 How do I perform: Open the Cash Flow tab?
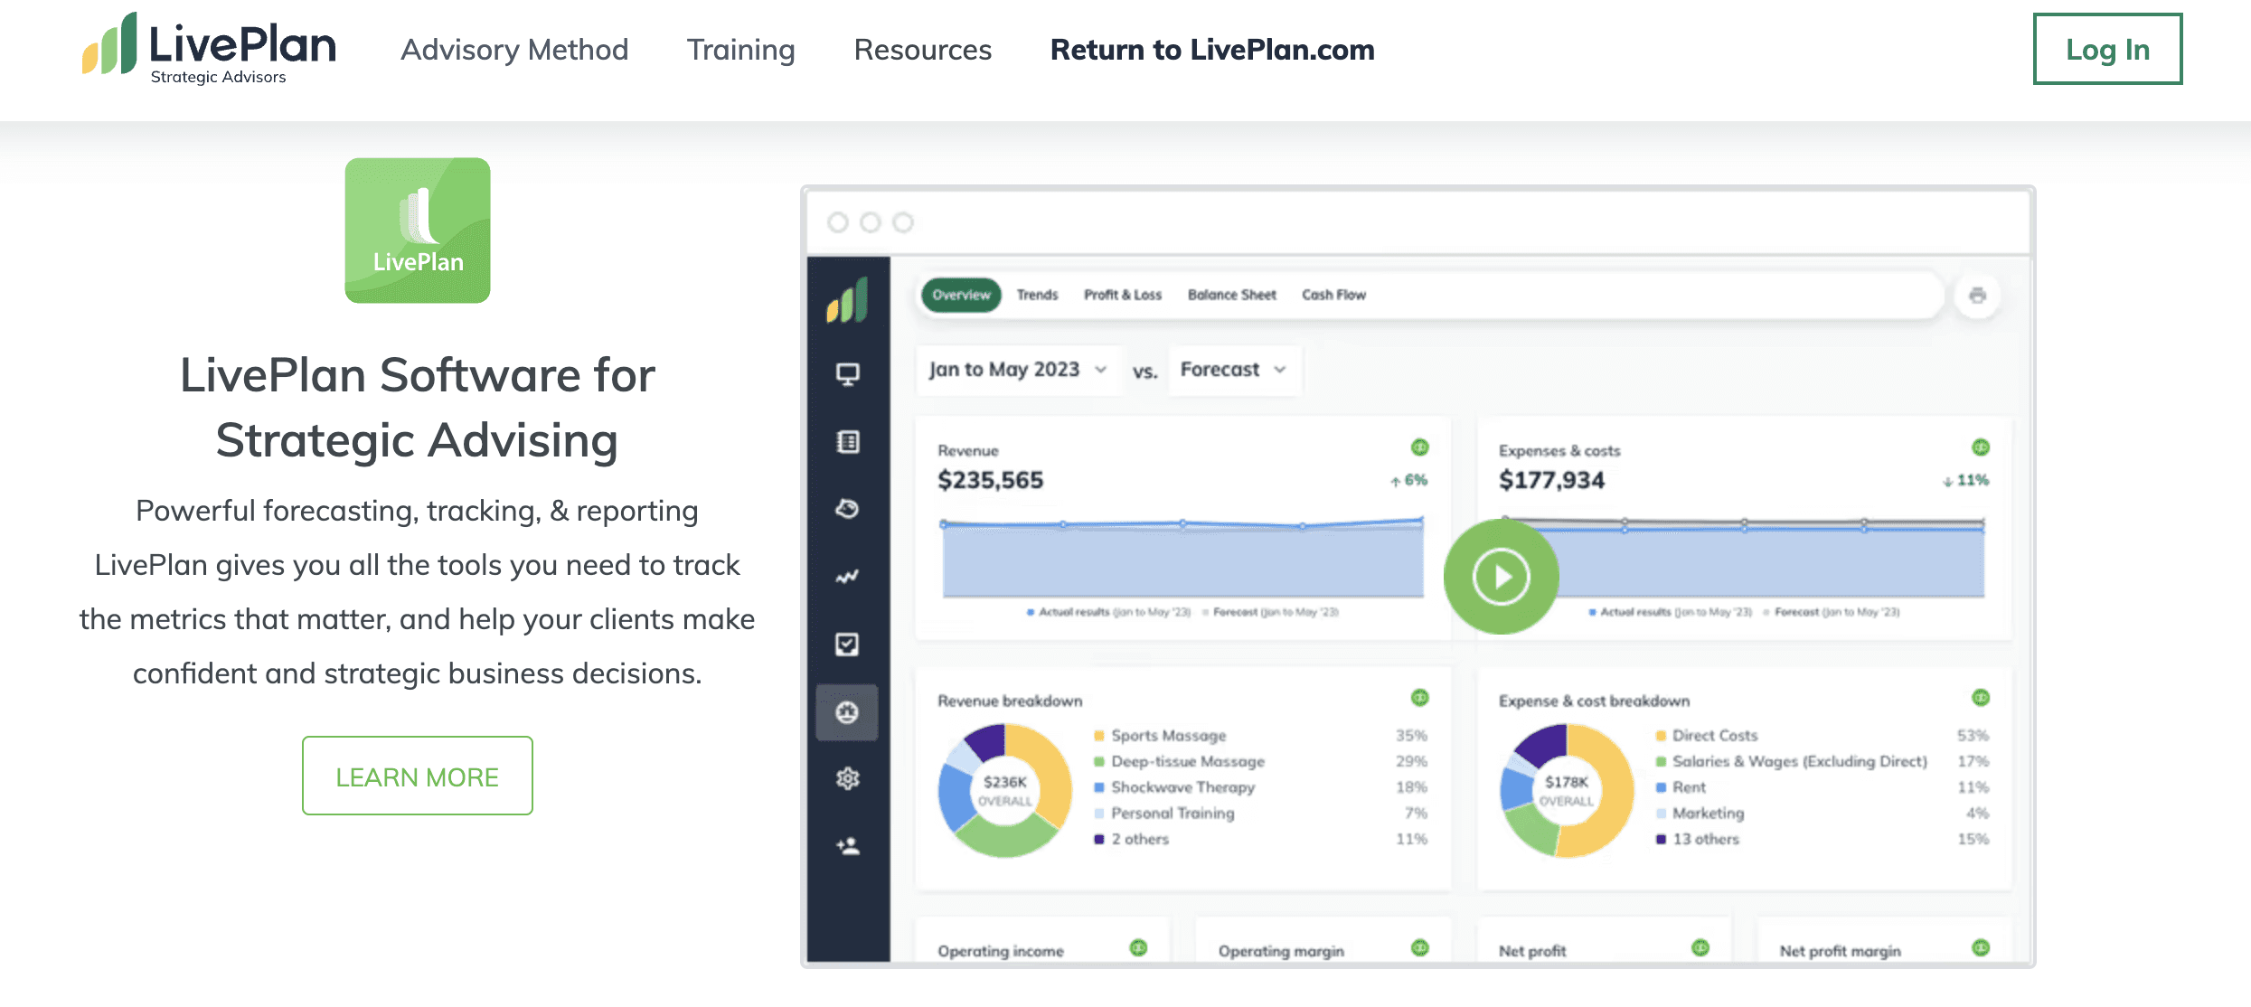(1333, 295)
